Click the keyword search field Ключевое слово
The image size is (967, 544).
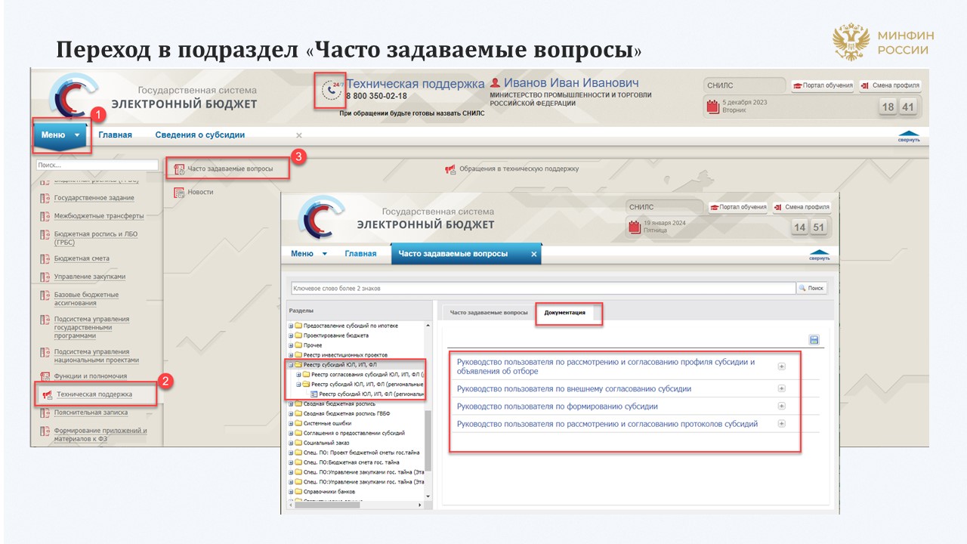pyautogui.click(x=542, y=288)
